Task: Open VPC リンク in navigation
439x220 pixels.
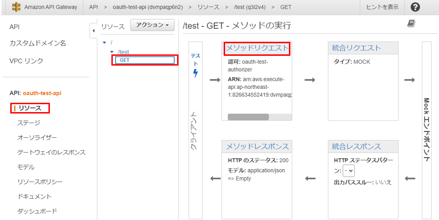Action: pyautogui.click(x=26, y=61)
